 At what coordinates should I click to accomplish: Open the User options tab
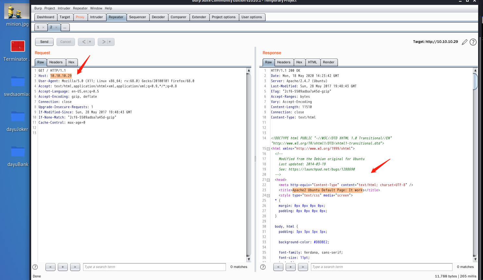(252, 17)
